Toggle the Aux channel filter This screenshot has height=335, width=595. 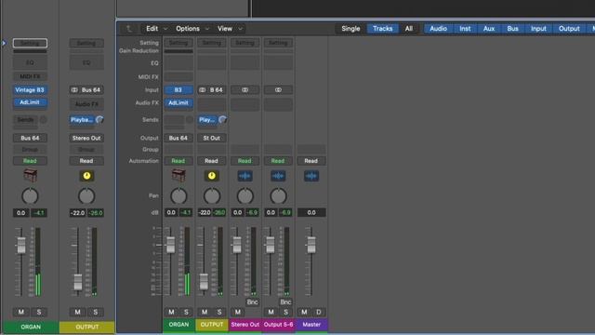pos(489,29)
